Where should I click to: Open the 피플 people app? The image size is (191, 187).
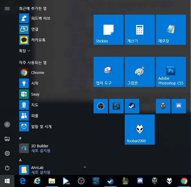[x=52, y=116]
